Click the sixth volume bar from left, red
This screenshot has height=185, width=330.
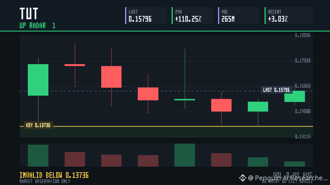coord(221,160)
